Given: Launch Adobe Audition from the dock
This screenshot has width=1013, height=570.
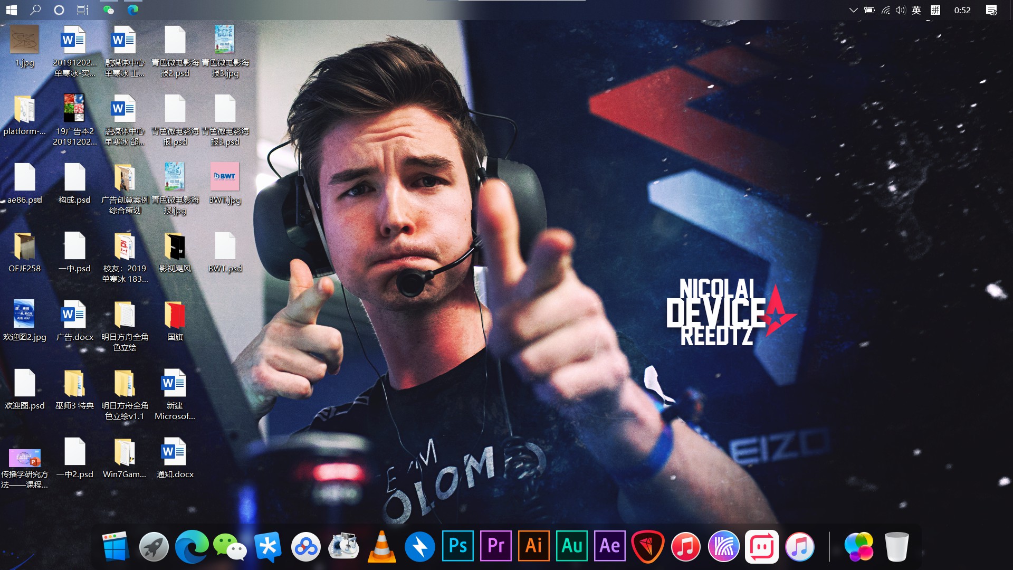Looking at the screenshot, I should (x=571, y=546).
